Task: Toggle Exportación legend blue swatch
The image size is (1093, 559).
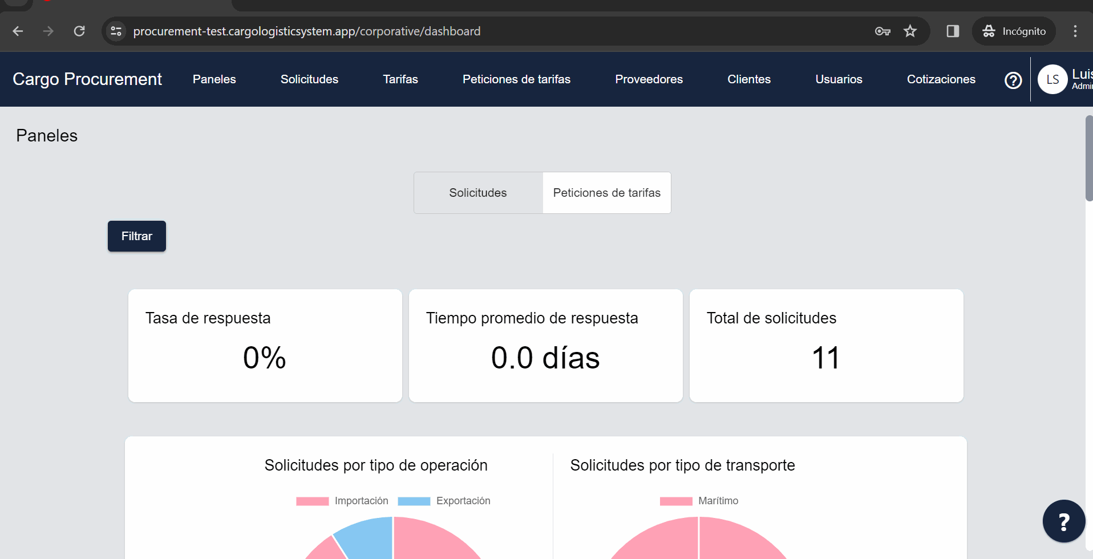Action: pos(414,501)
